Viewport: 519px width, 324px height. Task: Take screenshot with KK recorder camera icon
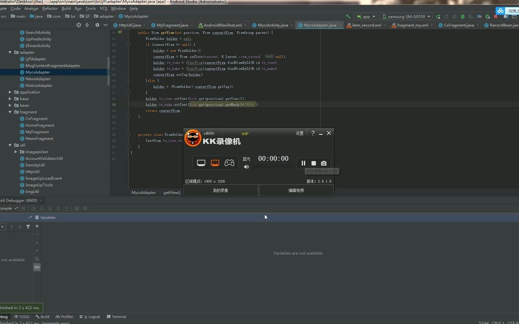click(324, 163)
